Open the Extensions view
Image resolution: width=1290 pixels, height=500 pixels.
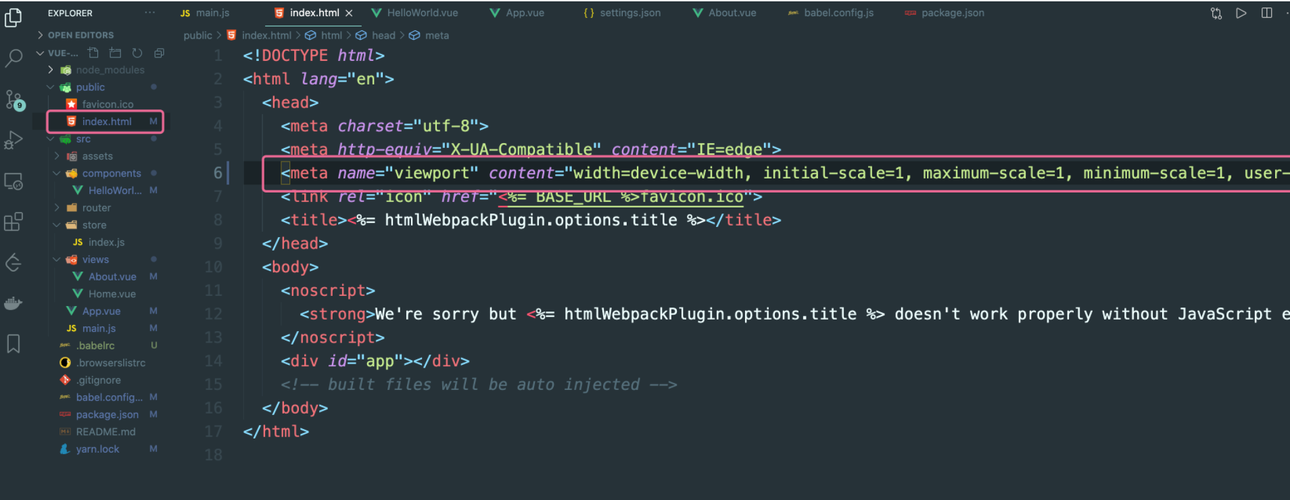click(14, 222)
